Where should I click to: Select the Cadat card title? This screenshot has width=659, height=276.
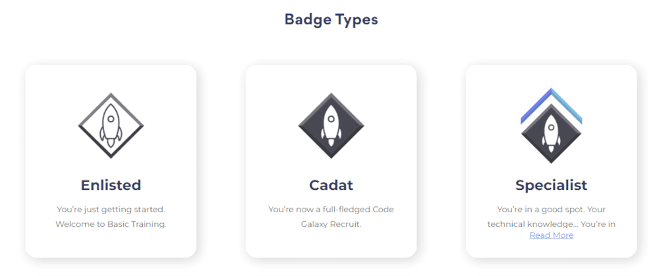tap(331, 185)
